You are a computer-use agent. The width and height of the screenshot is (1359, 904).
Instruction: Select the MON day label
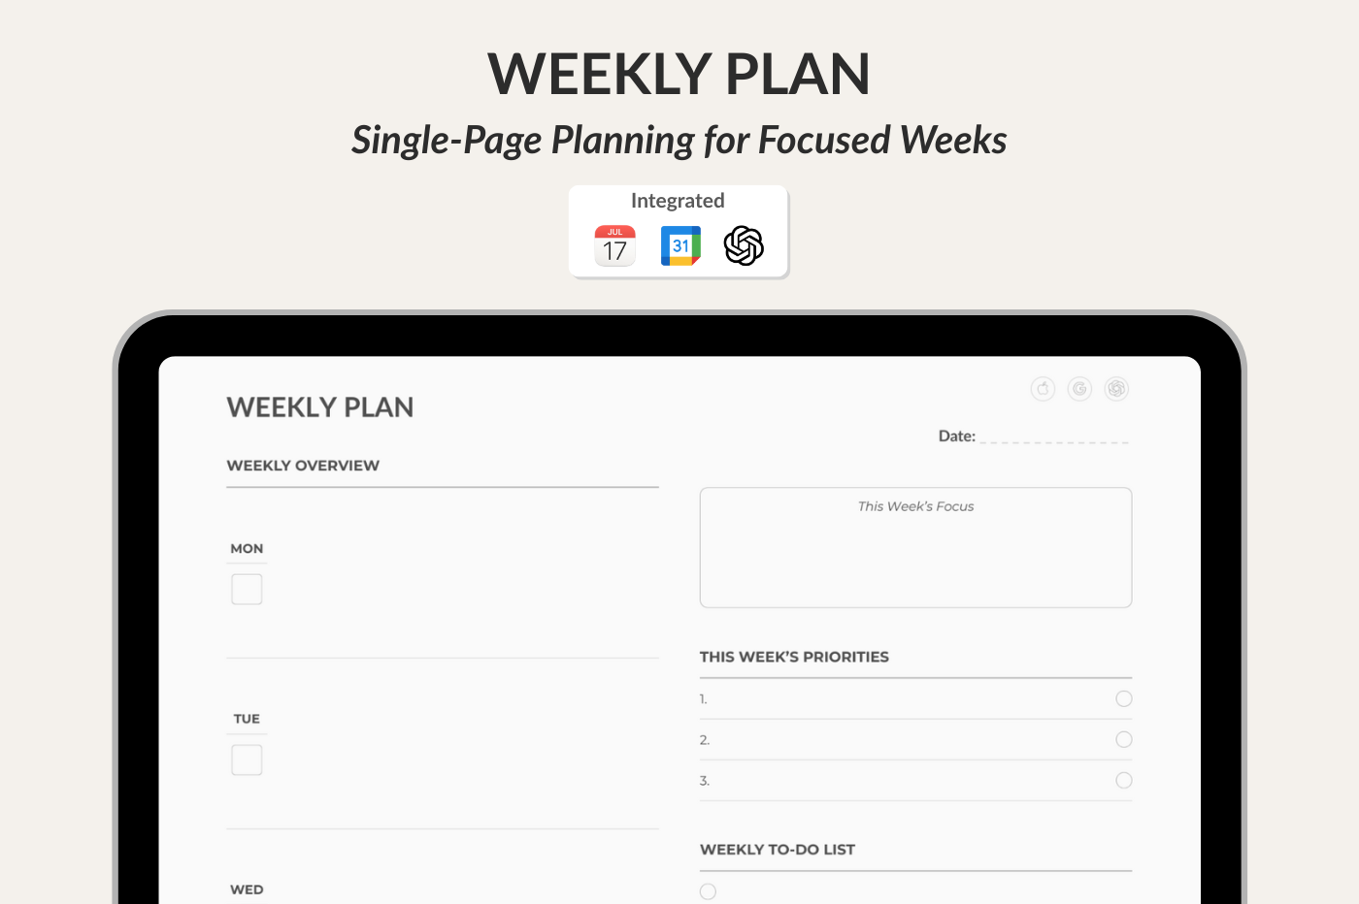coord(247,549)
